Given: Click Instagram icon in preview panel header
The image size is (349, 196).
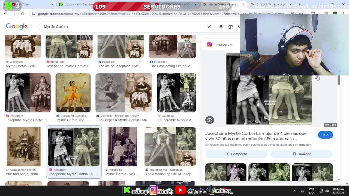Looking at the screenshot, I should [209, 45].
